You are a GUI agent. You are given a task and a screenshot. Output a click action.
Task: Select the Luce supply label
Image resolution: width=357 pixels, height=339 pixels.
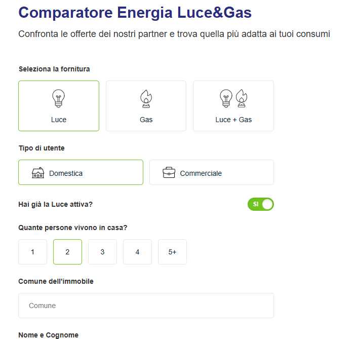point(59,120)
